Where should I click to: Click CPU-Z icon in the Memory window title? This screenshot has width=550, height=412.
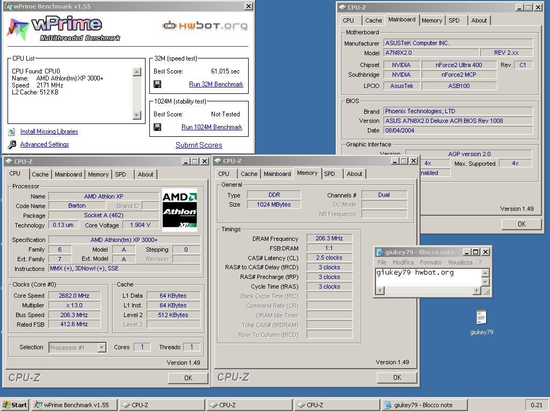(218, 161)
